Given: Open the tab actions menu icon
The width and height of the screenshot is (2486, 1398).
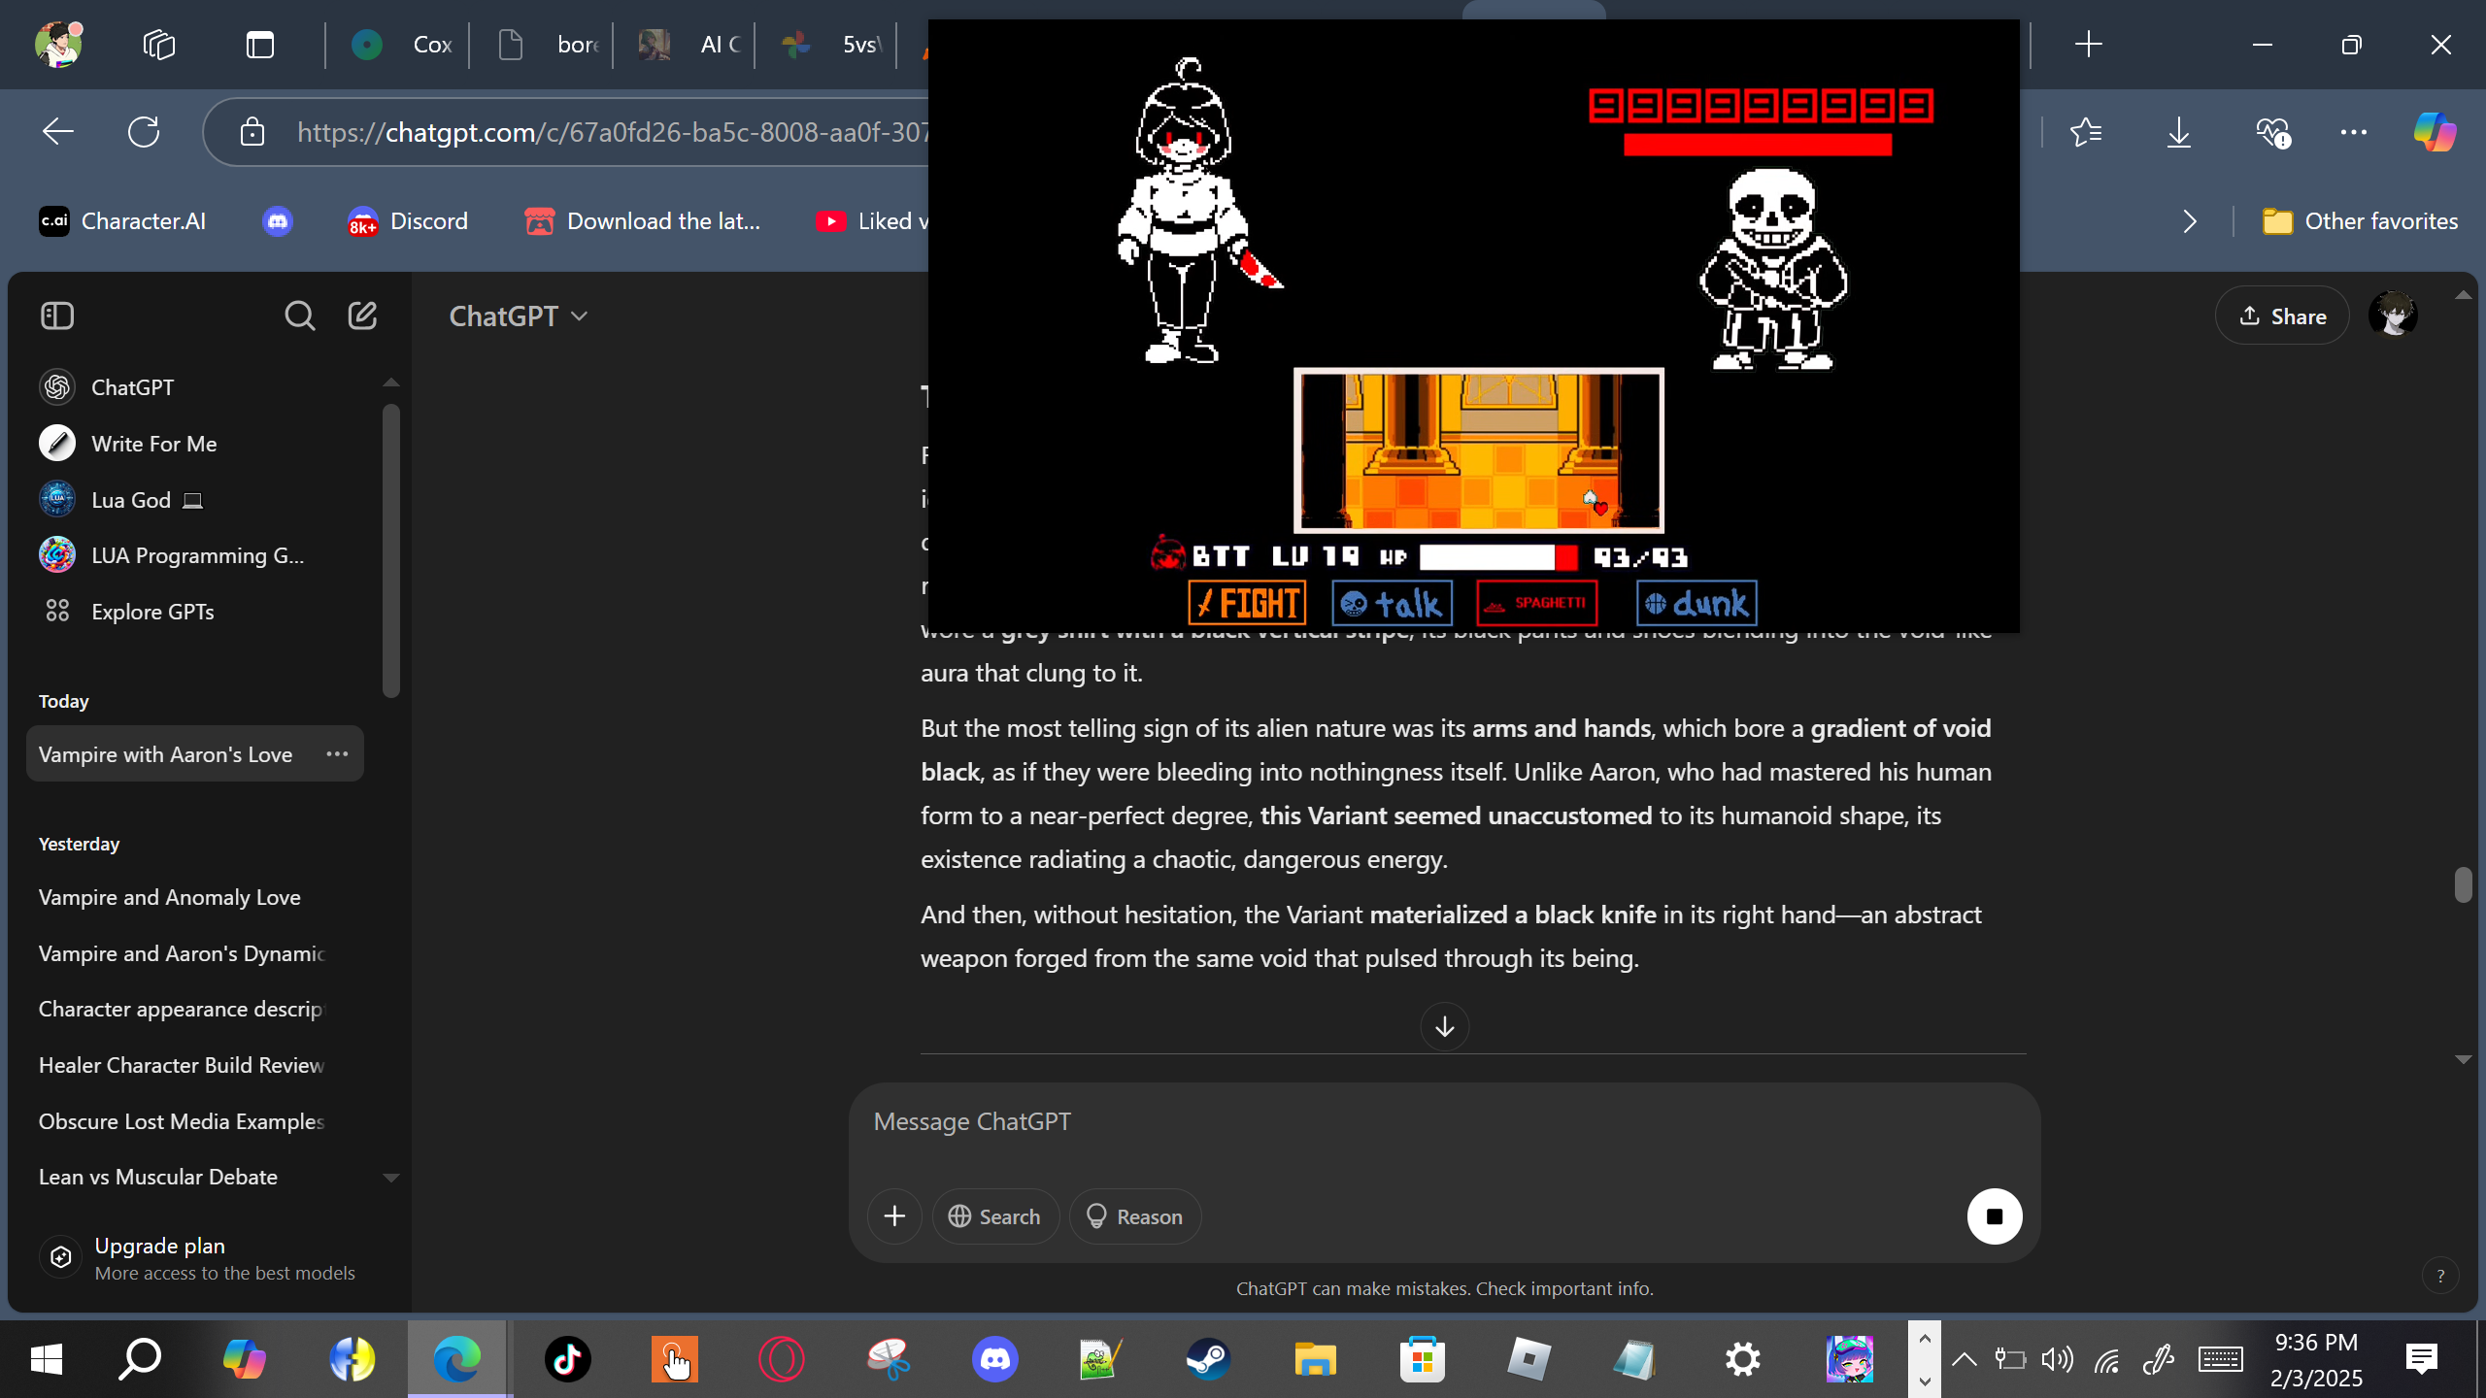Looking at the screenshot, I should (260, 45).
